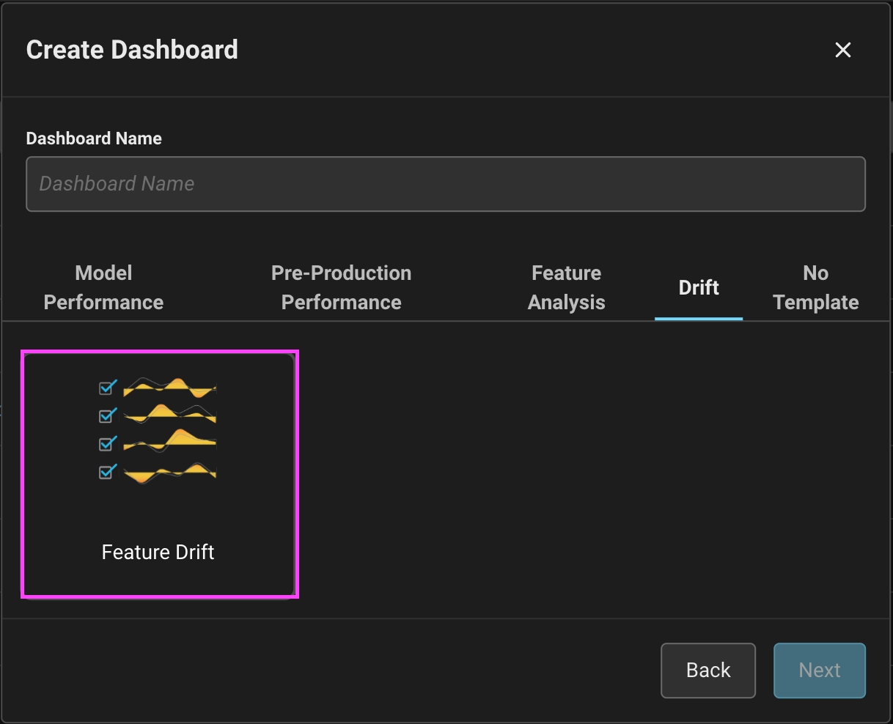893x724 pixels.
Task: Click the Next button
Action: 819,670
